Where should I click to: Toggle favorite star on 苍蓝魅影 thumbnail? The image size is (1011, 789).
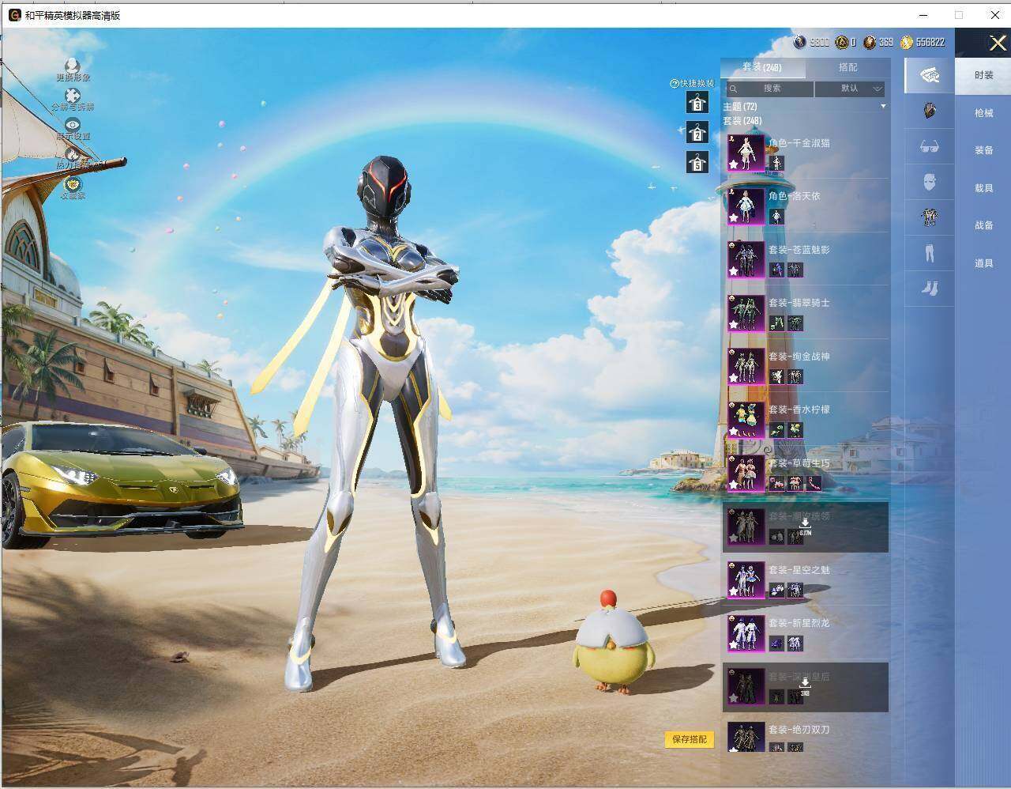click(734, 271)
